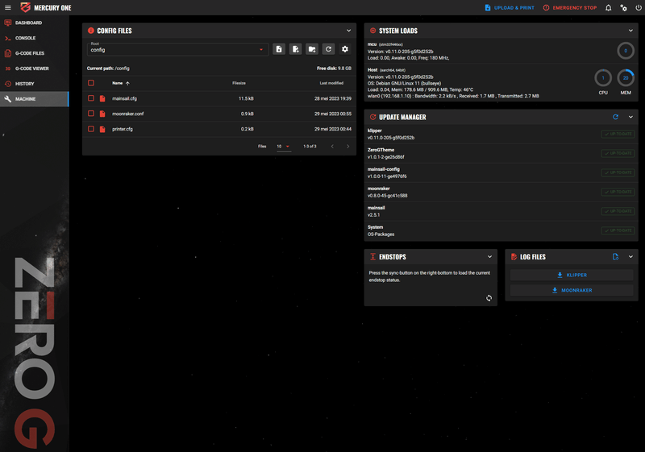The width and height of the screenshot is (645, 452).
Task: Toggle the hamburger sidebar menu
Action: point(8,7)
